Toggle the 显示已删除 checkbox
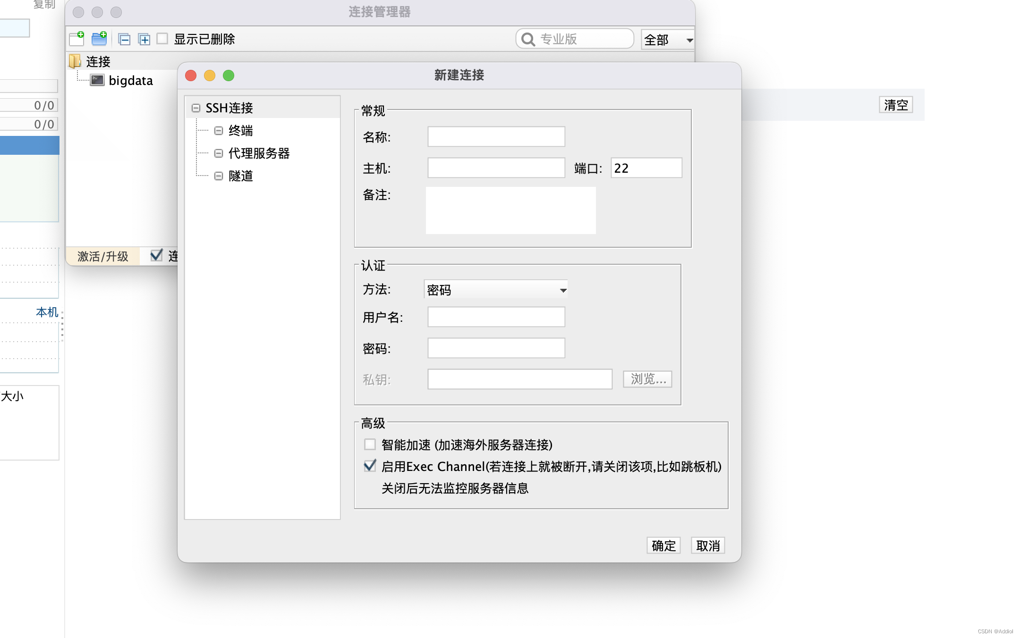The height and width of the screenshot is (638, 1020). [x=162, y=39]
